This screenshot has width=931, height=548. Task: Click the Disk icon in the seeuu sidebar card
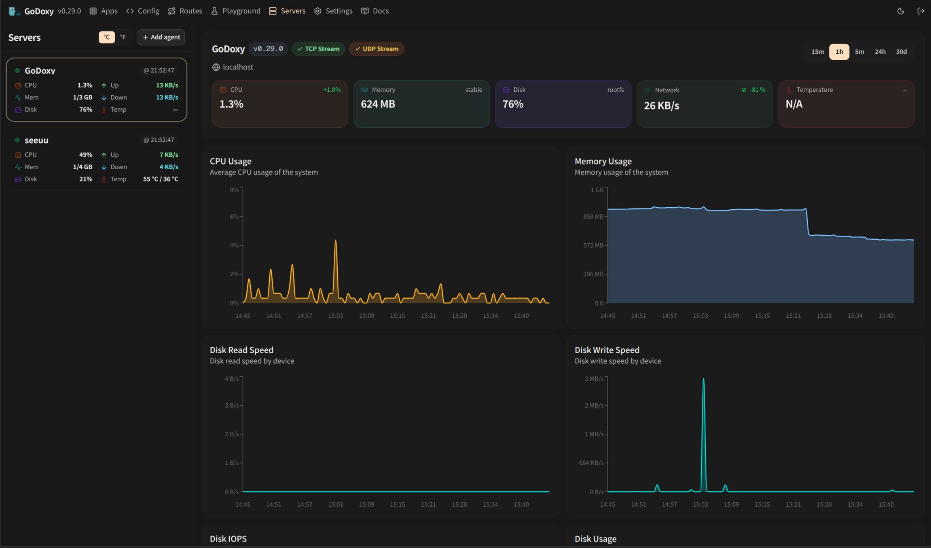18,179
